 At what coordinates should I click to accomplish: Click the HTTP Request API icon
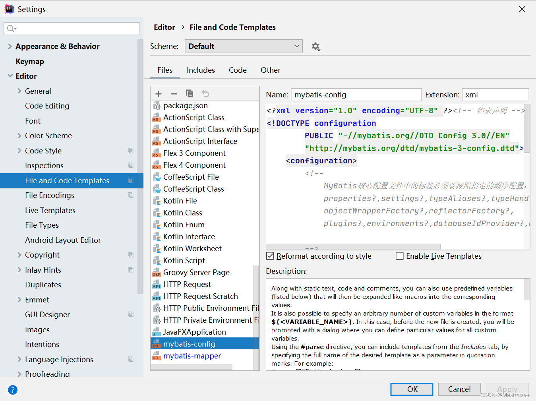point(156,285)
